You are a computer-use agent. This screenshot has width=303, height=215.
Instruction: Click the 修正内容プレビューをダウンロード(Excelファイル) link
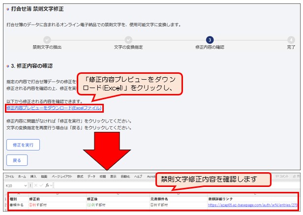pyautogui.click(x=54, y=108)
